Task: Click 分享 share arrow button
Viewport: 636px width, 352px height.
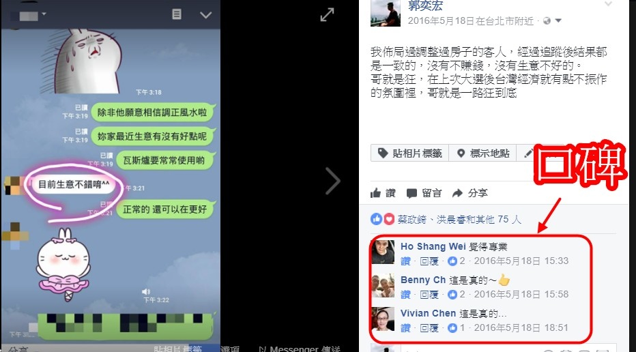Action: point(469,193)
